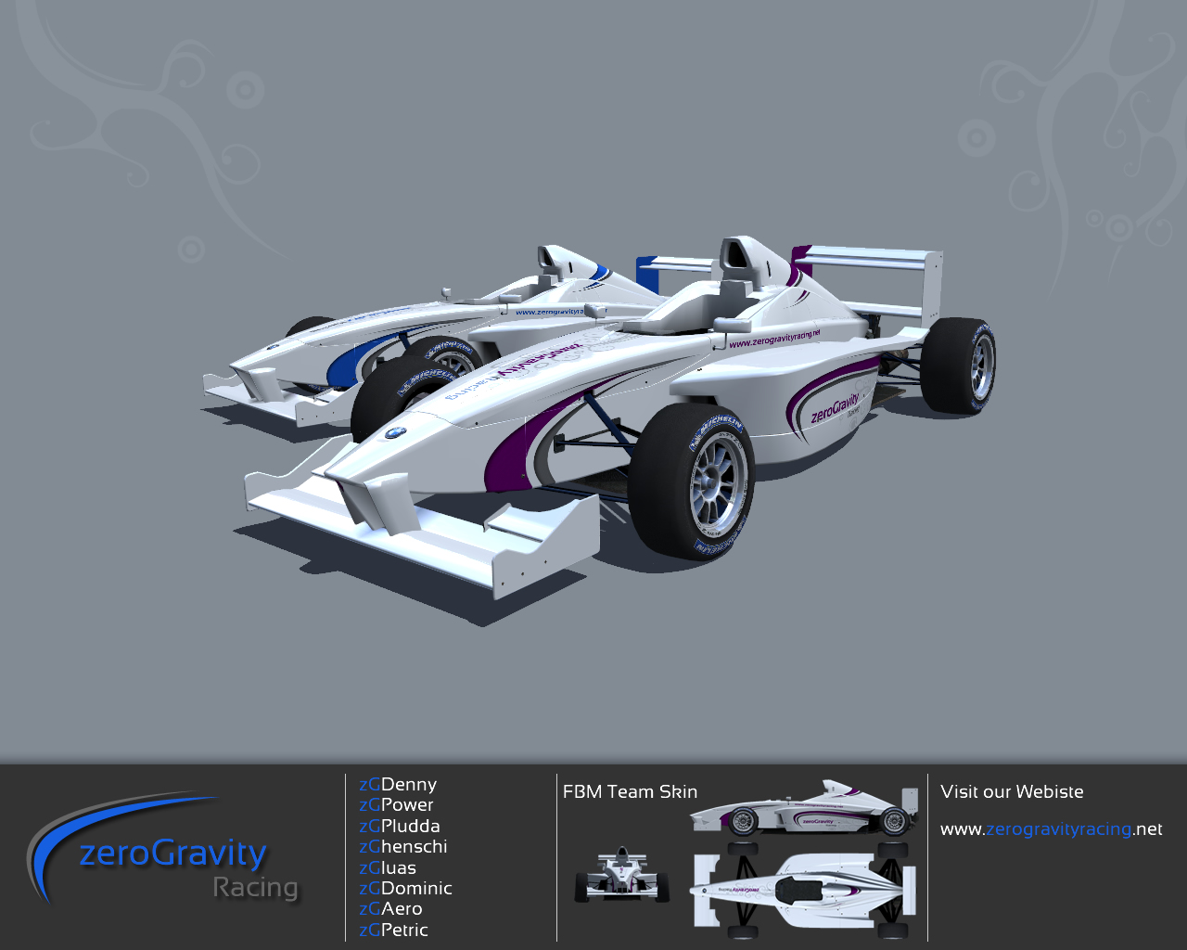Viewport: 1187px width, 950px height.
Task: Open the front-view car skin thumbnail
Action: [621, 875]
